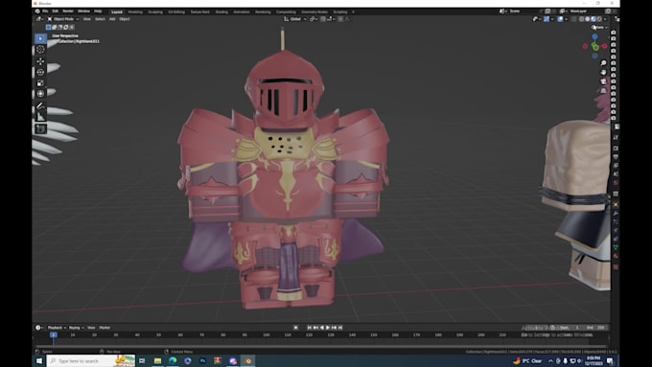652x367 pixels.
Task: Open the overlays options dropdown arrow
Action: coord(567,19)
